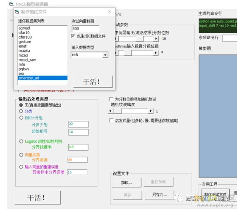Click 另存为... to save config as
Viewport: 243px width, 209px height.
pos(159,195)
